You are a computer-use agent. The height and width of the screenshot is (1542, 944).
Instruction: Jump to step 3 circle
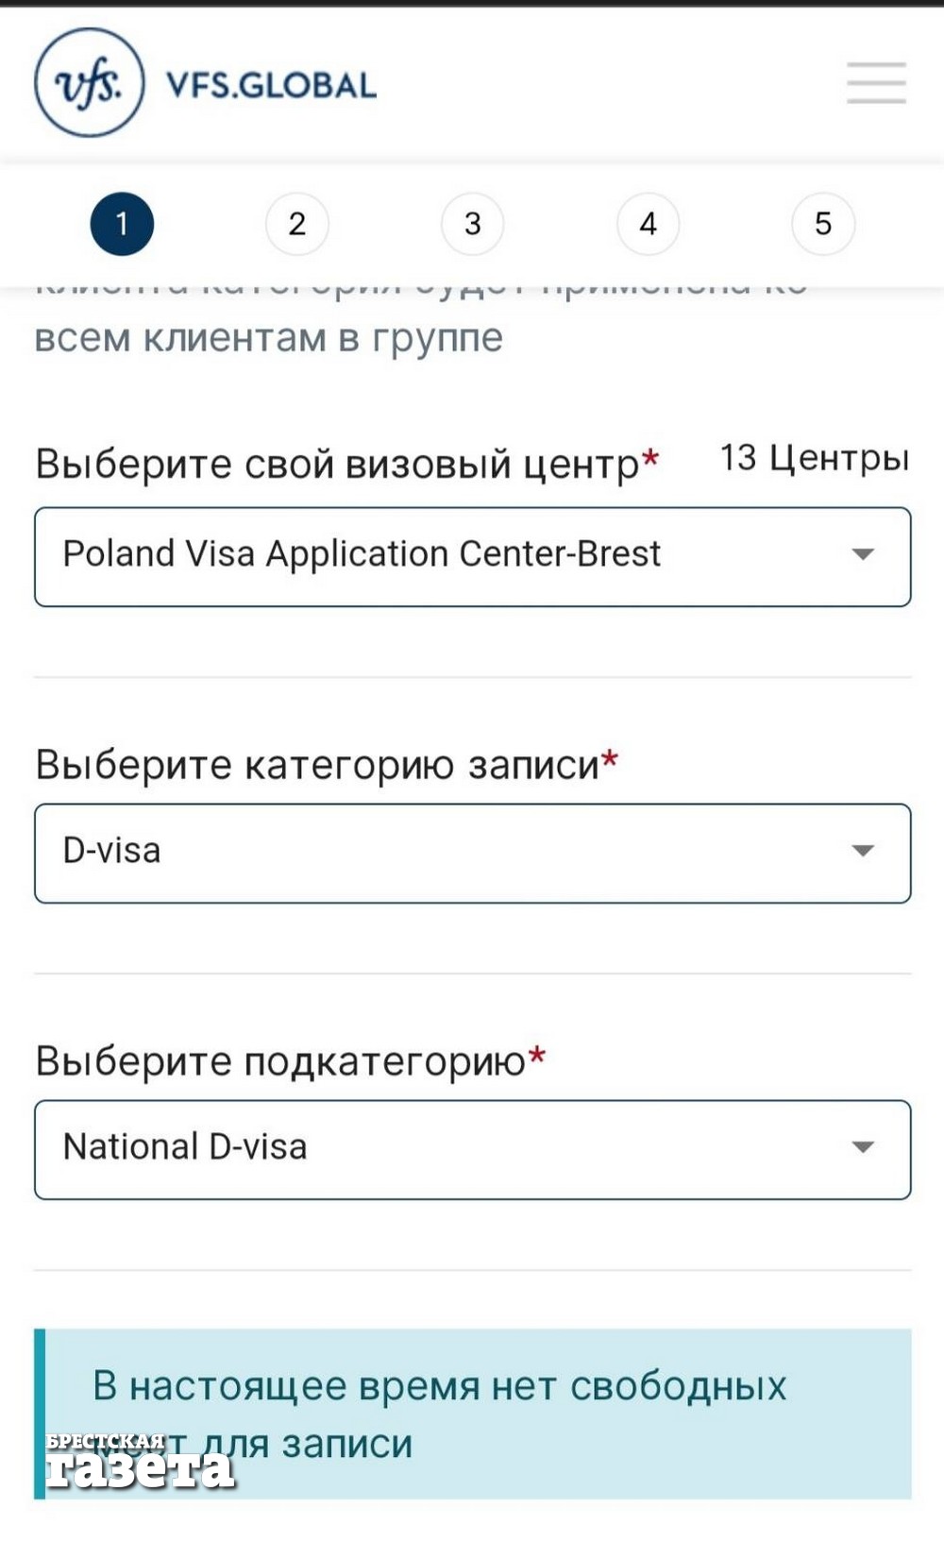(x=473, y=224)
